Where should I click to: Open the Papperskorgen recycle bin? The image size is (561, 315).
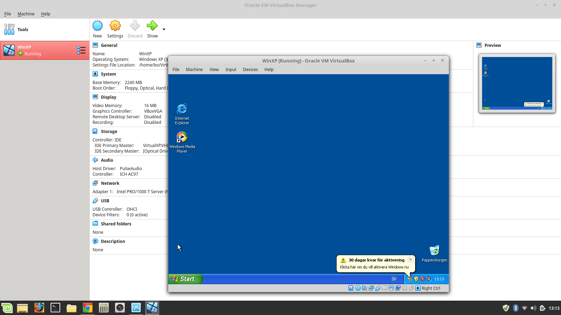[434, 251]
